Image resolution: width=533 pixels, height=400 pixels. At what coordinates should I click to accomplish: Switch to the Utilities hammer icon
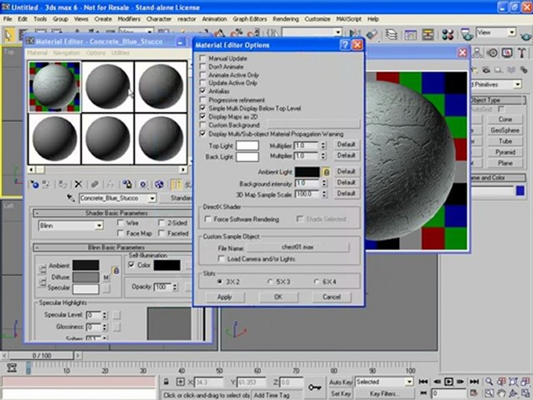click(x=522, y=53)
